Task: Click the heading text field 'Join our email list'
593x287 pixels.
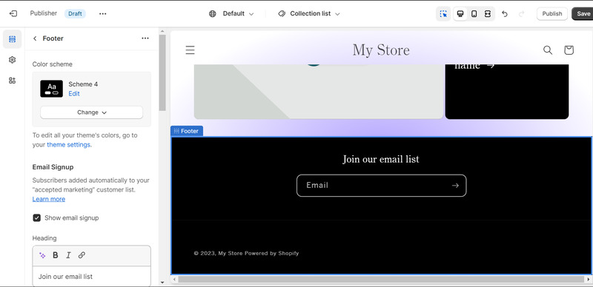Action: pos(91,277)
